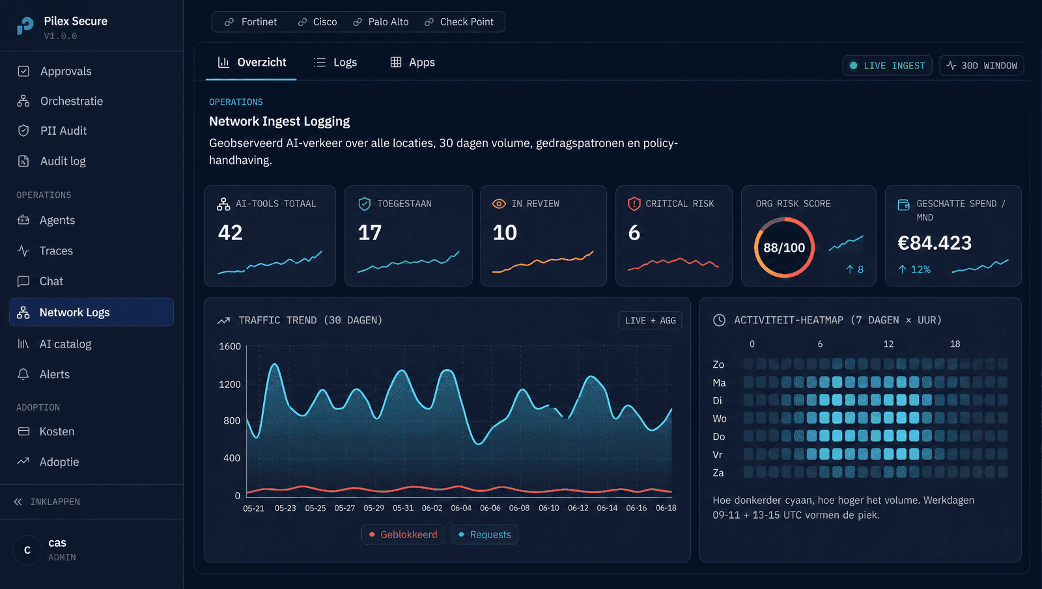Click the 06-18 date on chart axis
Screen dimensions: 1042x589
point(666,508)
